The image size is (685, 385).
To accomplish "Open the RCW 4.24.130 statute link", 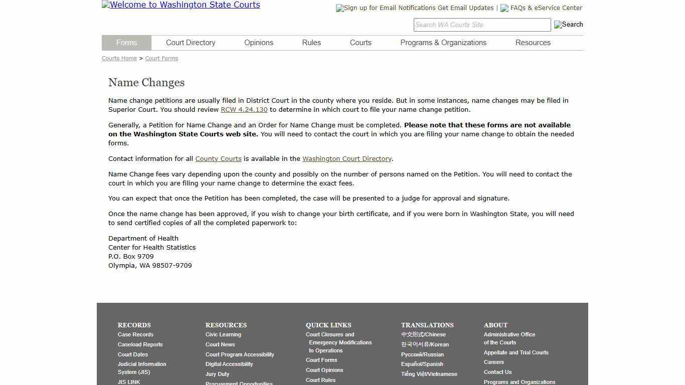I will point(244,109).
